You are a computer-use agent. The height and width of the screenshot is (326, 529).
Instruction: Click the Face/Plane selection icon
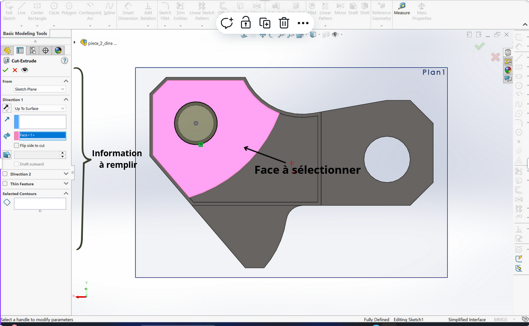point(7,136)
